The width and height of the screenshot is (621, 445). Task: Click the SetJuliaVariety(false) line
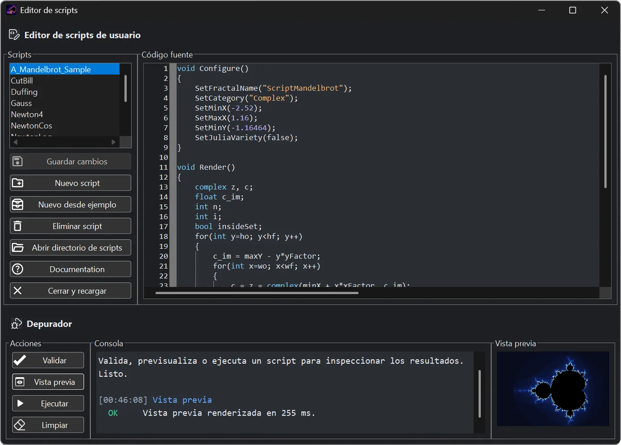pyautogui.click(x=246, y=137)
